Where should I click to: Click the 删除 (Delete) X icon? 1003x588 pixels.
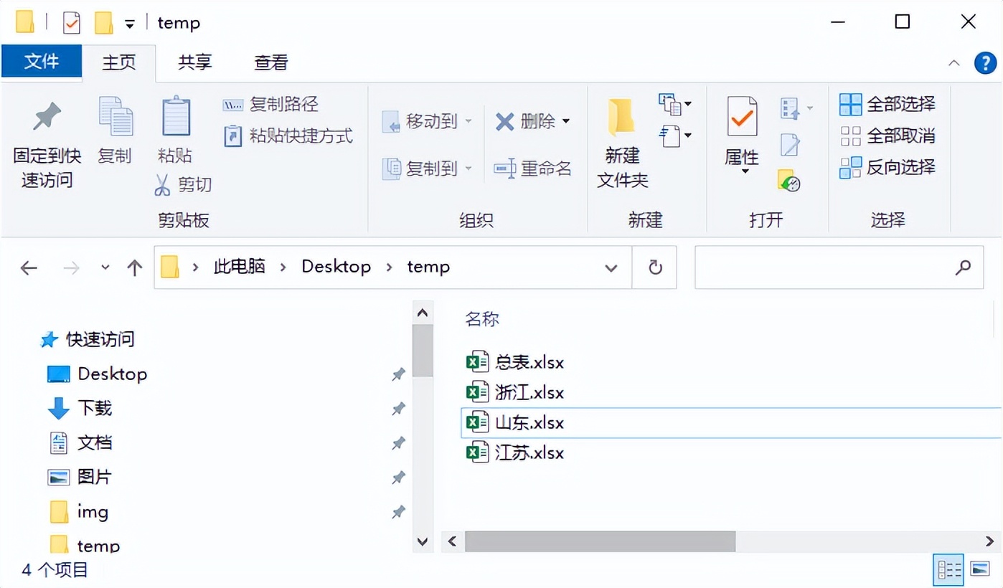(504, 122)
